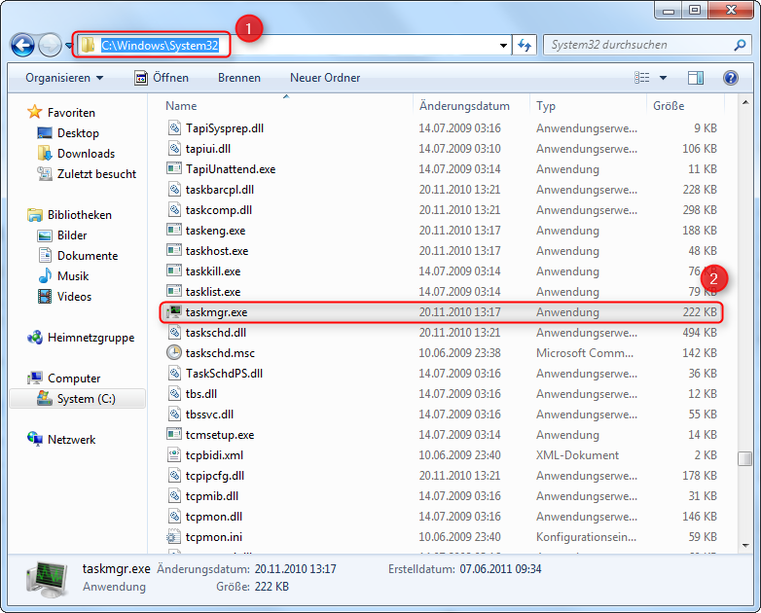Click the file name tcpmib.dll
The width and height of the screenshot is (761, 613).
(211, 496)
